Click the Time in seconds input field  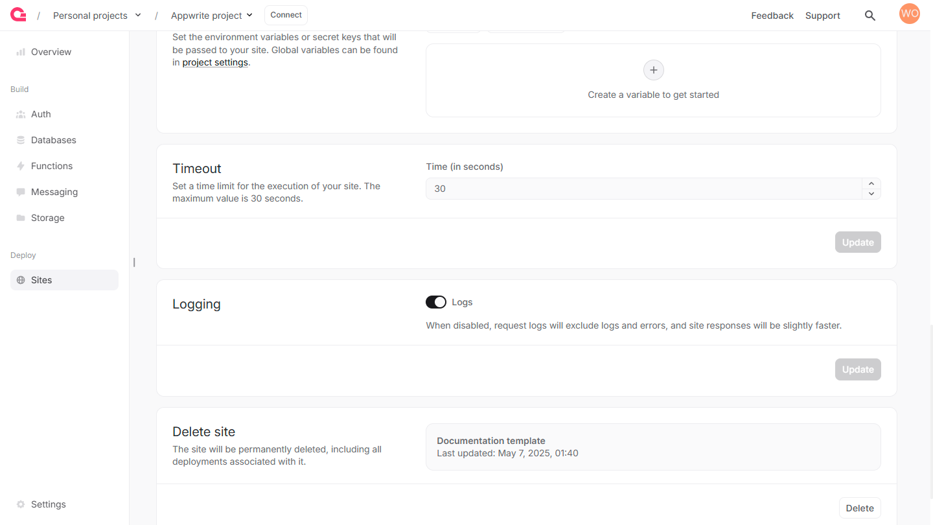(x=644, y=189)
